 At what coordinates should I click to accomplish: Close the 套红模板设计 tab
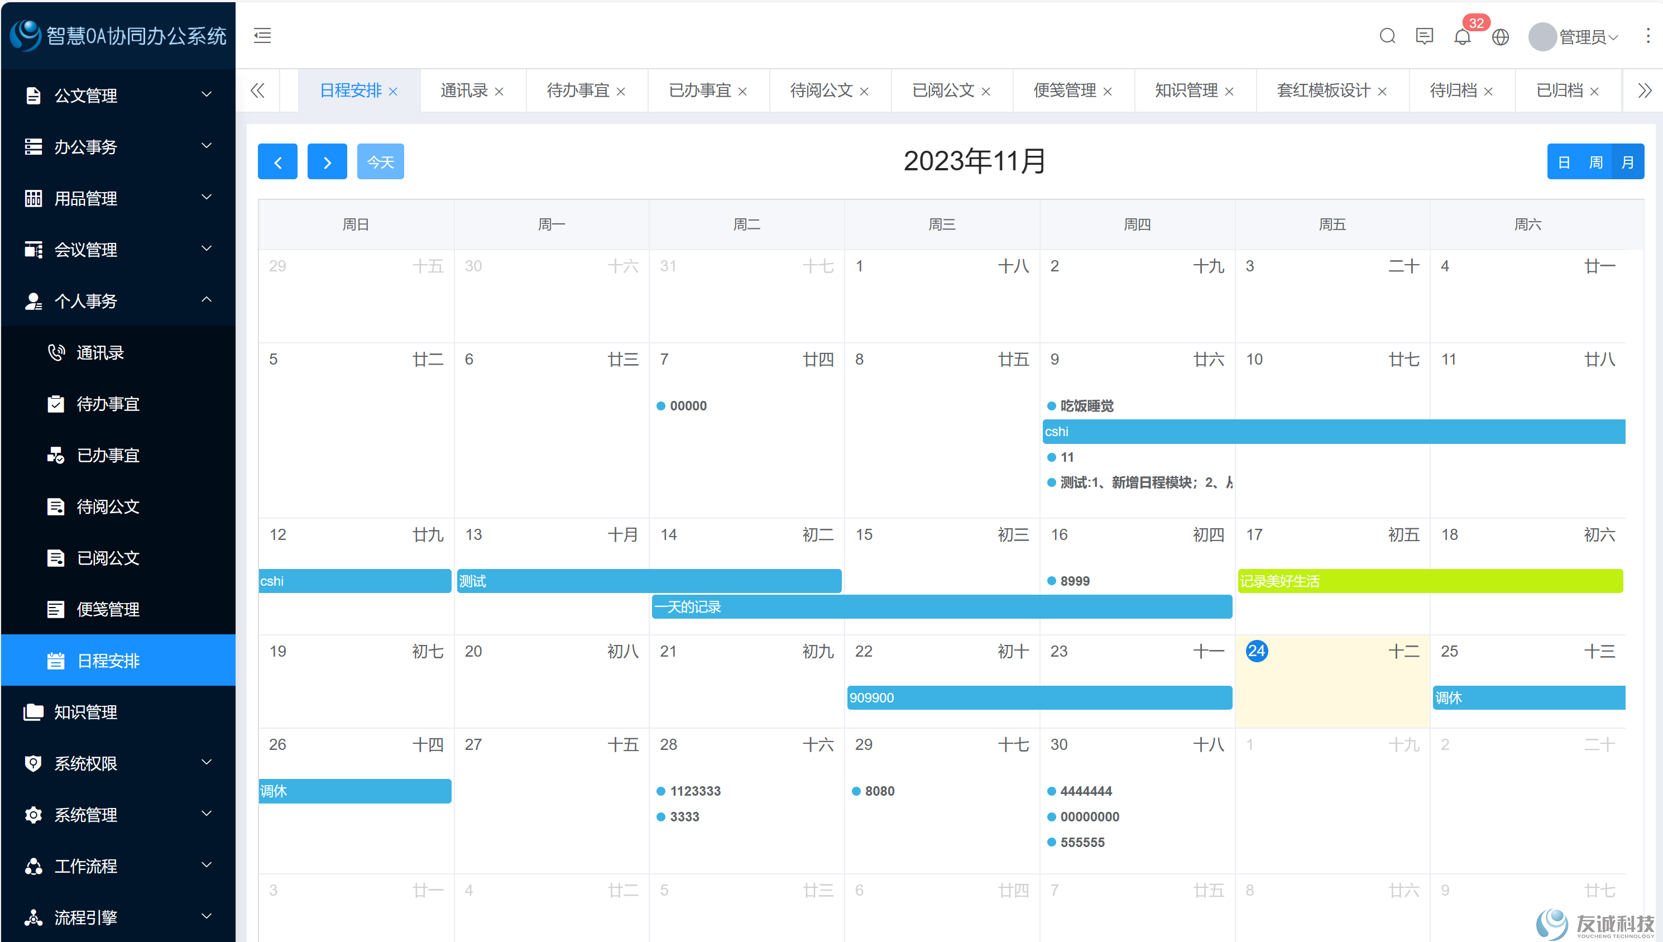point(1382,92)
